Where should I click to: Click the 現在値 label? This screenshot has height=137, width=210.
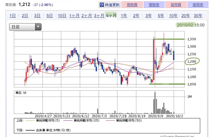(x=11, y=5)
